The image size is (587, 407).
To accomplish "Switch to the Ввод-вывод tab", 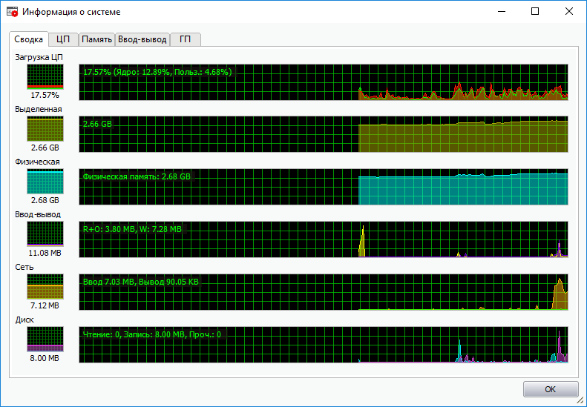I will tap(142, 39).
